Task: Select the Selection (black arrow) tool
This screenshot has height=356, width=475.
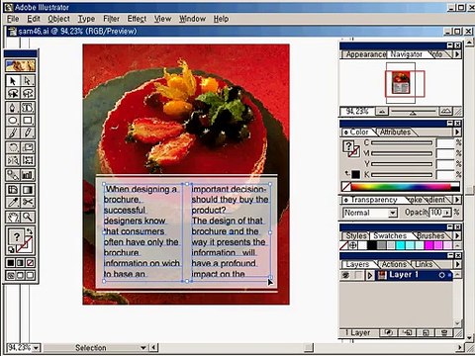Action: [13, 80]
